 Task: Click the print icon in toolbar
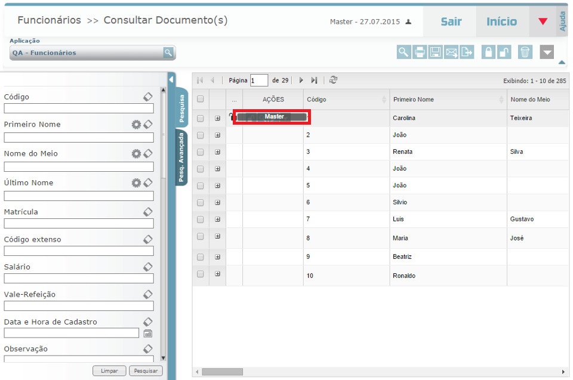click(420, 52)
